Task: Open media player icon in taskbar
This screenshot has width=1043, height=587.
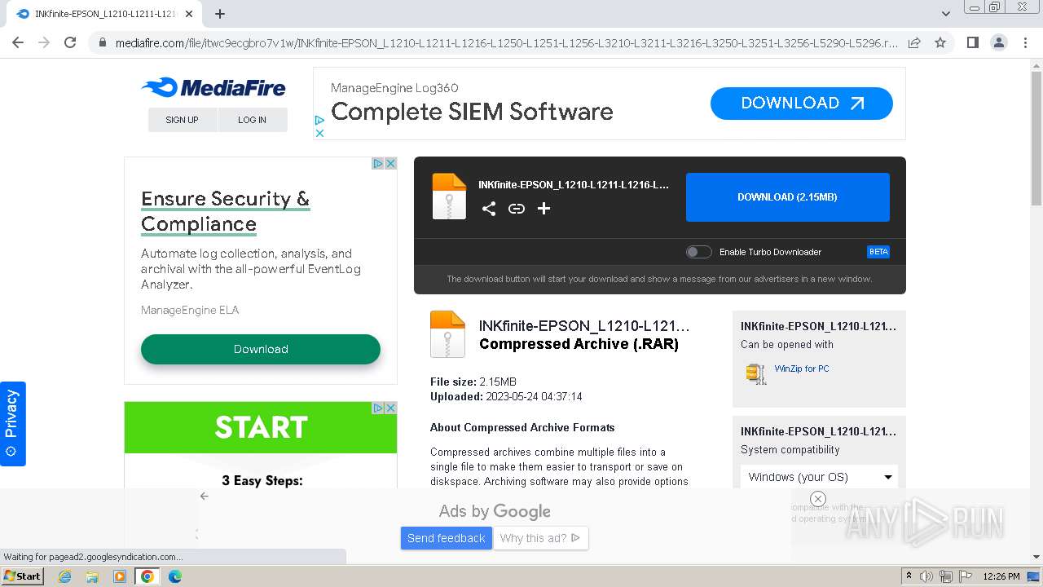Action: 120,576
